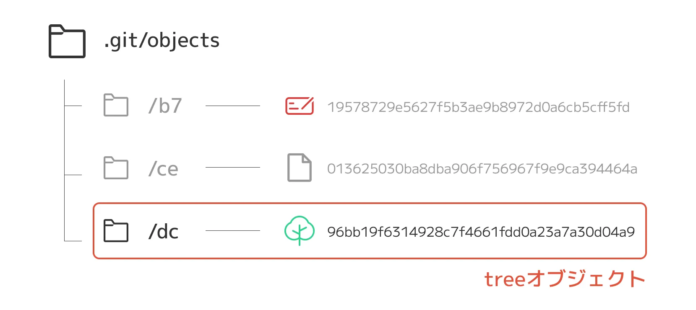This screenshot has height=310, width=696.
Task: Click the red commit object icon
Action: (299, 106)
